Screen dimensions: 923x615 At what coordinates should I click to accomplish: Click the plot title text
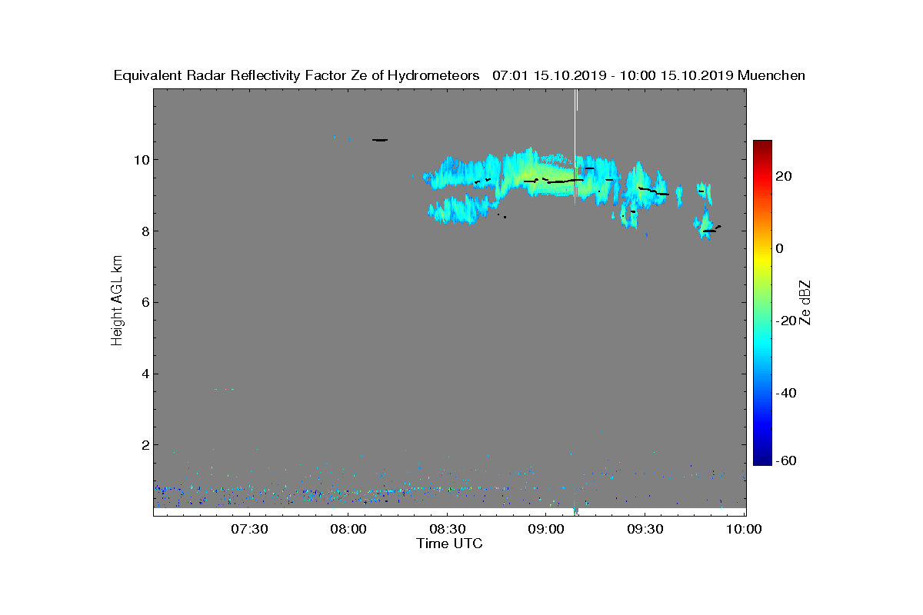pyautogui.click(x=459, y=75)
